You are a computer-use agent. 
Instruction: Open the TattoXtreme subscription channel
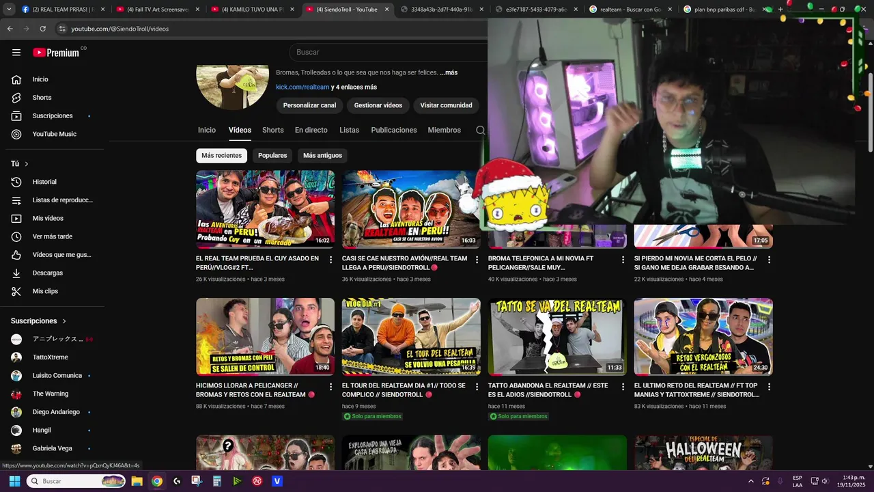click(x=52, y=357)
